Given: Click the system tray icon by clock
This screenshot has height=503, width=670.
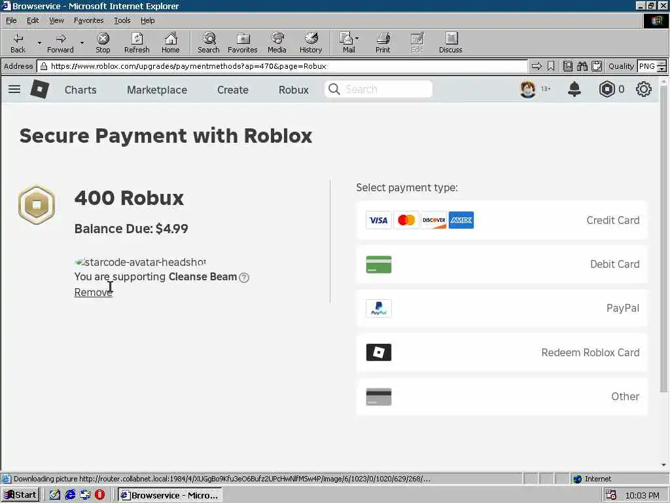Looking at the screenshot, I should (611, 495).
